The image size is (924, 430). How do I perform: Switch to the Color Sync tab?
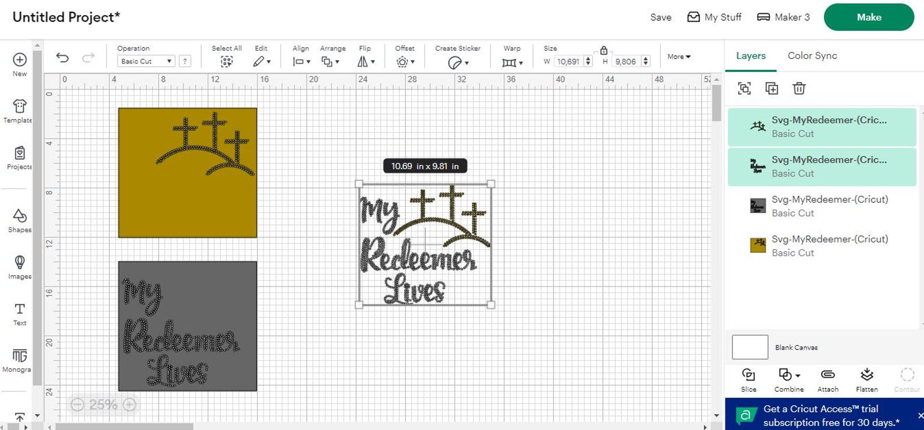click(812, 56)
